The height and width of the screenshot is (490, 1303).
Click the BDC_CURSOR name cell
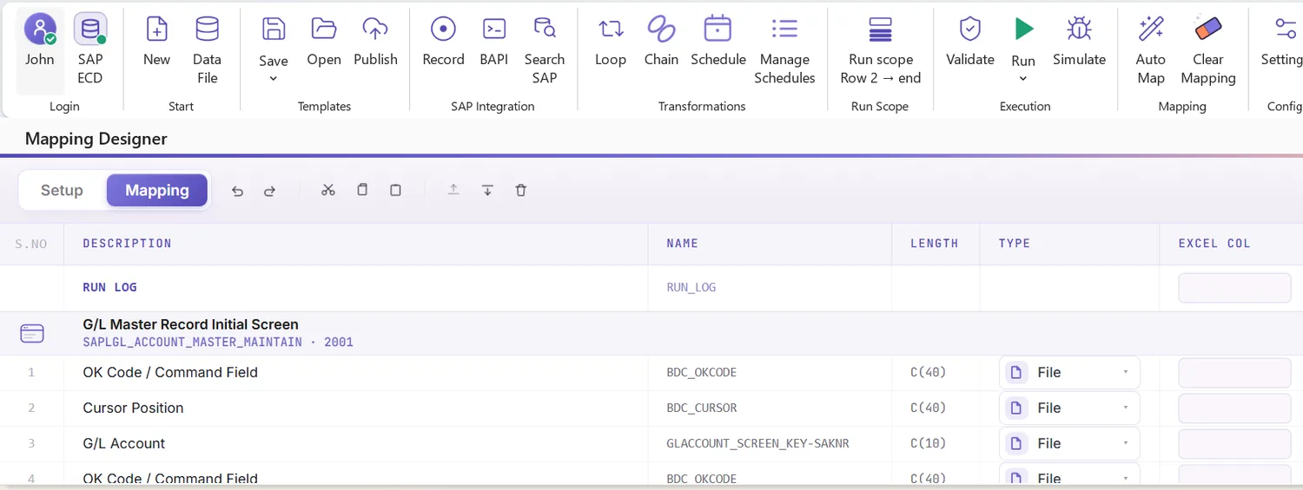701,408
